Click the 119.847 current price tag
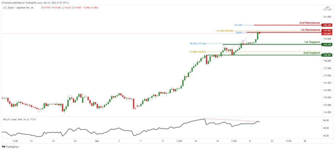The height and width of the screenshot is (150, 335). point(327,34)
